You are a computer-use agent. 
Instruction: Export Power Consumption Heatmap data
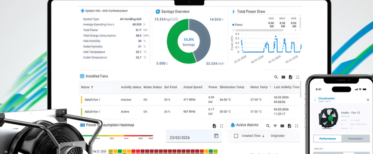pyautogui.click(x=214, y=126)
